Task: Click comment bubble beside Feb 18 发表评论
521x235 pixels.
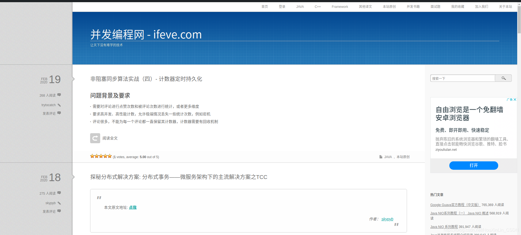Action: tap(59, 211)
